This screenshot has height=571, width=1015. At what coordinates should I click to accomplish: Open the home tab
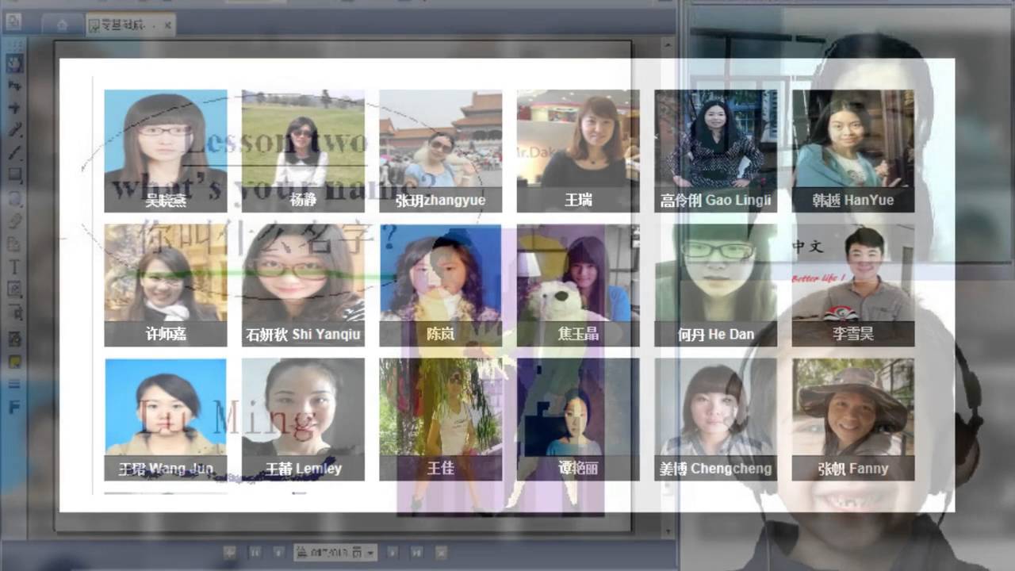point(62,25)
